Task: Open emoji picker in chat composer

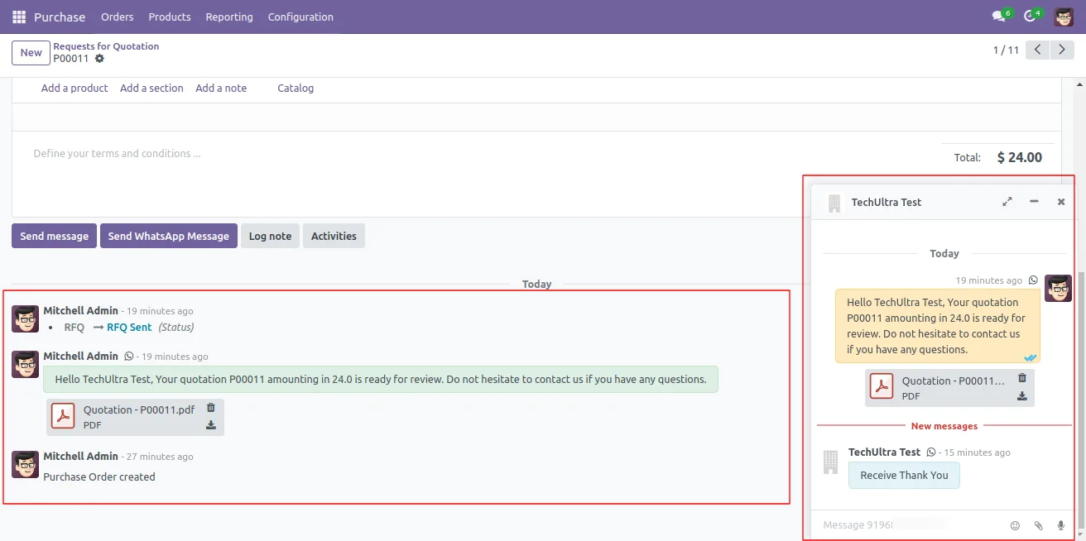Action: click(x=1016, y=525)
